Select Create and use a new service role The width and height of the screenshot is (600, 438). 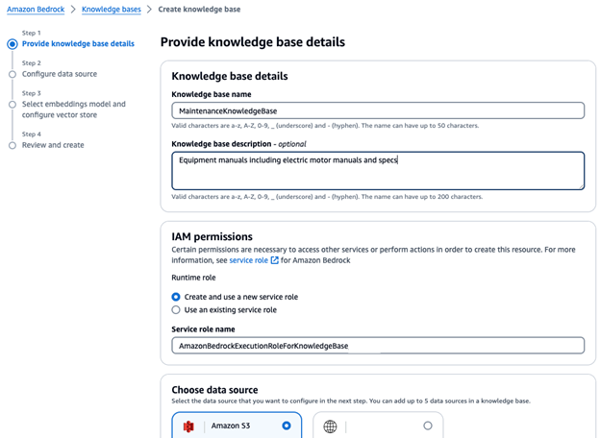[176, 297]
